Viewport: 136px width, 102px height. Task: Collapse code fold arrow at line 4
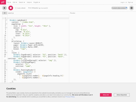pos(7,24)
